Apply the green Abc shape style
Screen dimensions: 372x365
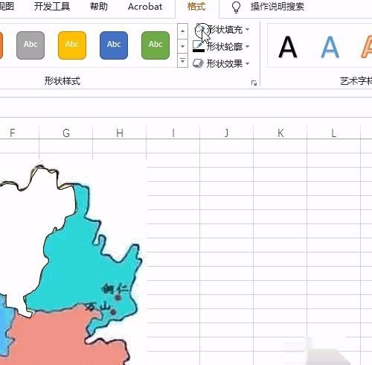pyautogui.click(x=155, y=45)
